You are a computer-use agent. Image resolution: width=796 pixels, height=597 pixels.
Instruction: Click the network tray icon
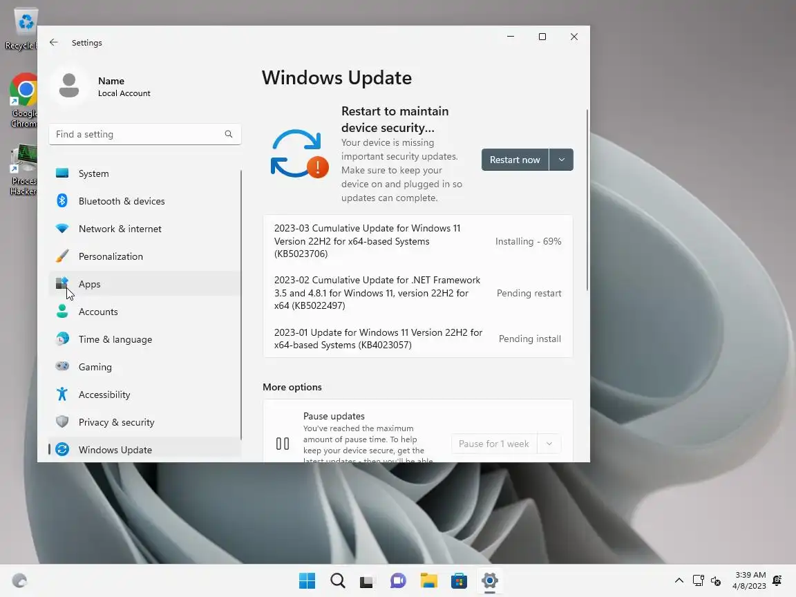click(699, 580)
